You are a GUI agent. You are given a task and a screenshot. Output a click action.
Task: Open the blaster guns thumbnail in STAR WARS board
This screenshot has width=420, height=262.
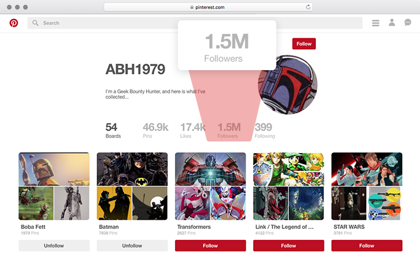[x=385, y=203]
